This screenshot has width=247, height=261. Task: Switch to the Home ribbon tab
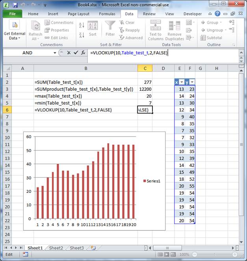click(33, 14)
